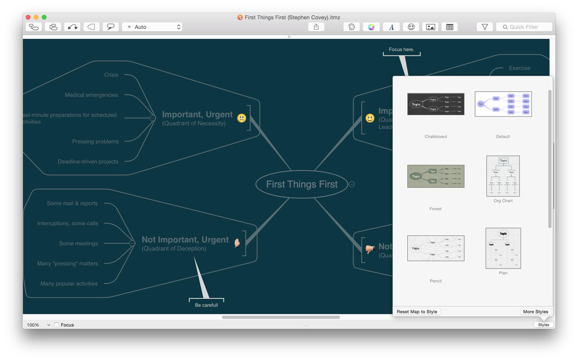This screenshot has height=361, width=578.
Task: Click the table grid toolbar icon
Action: 450,27
